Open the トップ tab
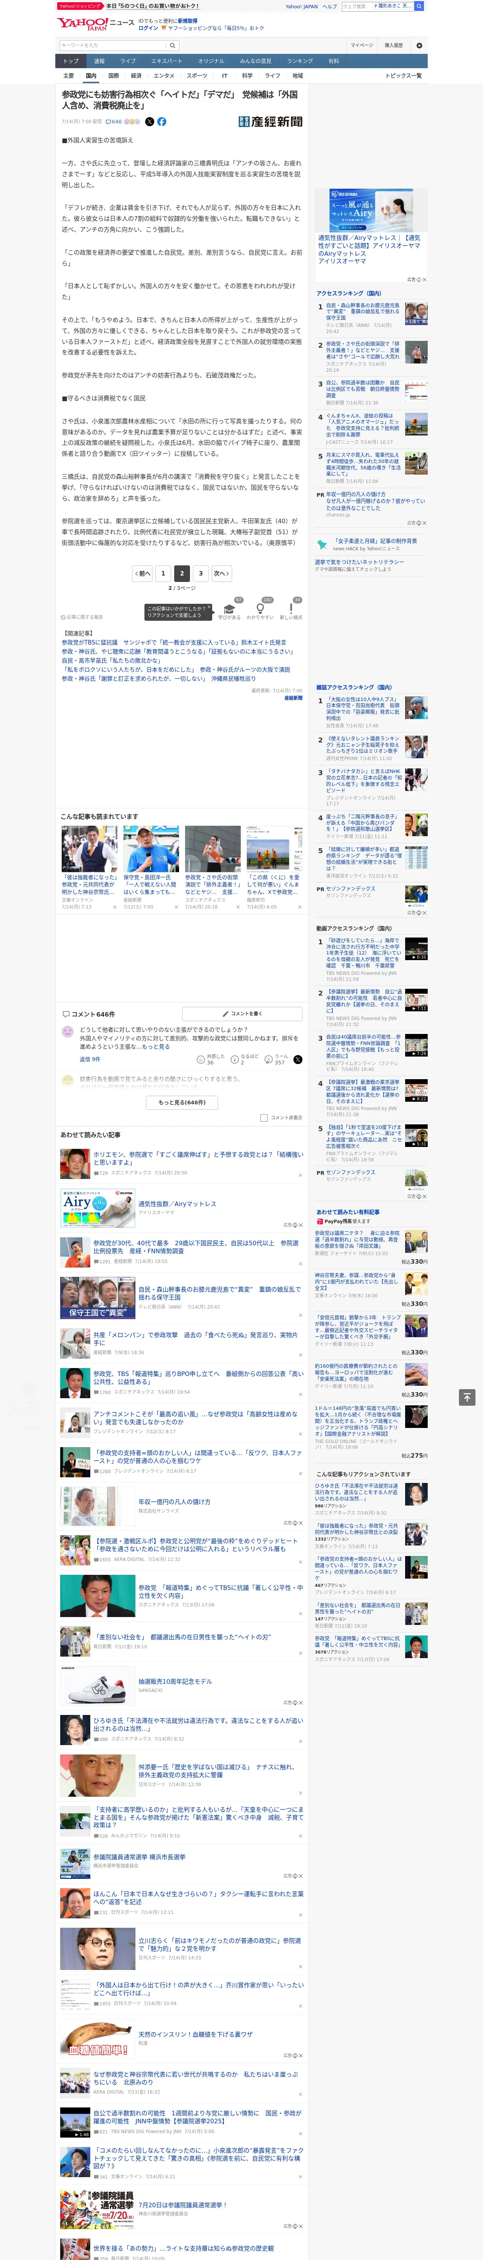Image resolution: width=483 pixels, height=2260 pixels. [71, 61]
